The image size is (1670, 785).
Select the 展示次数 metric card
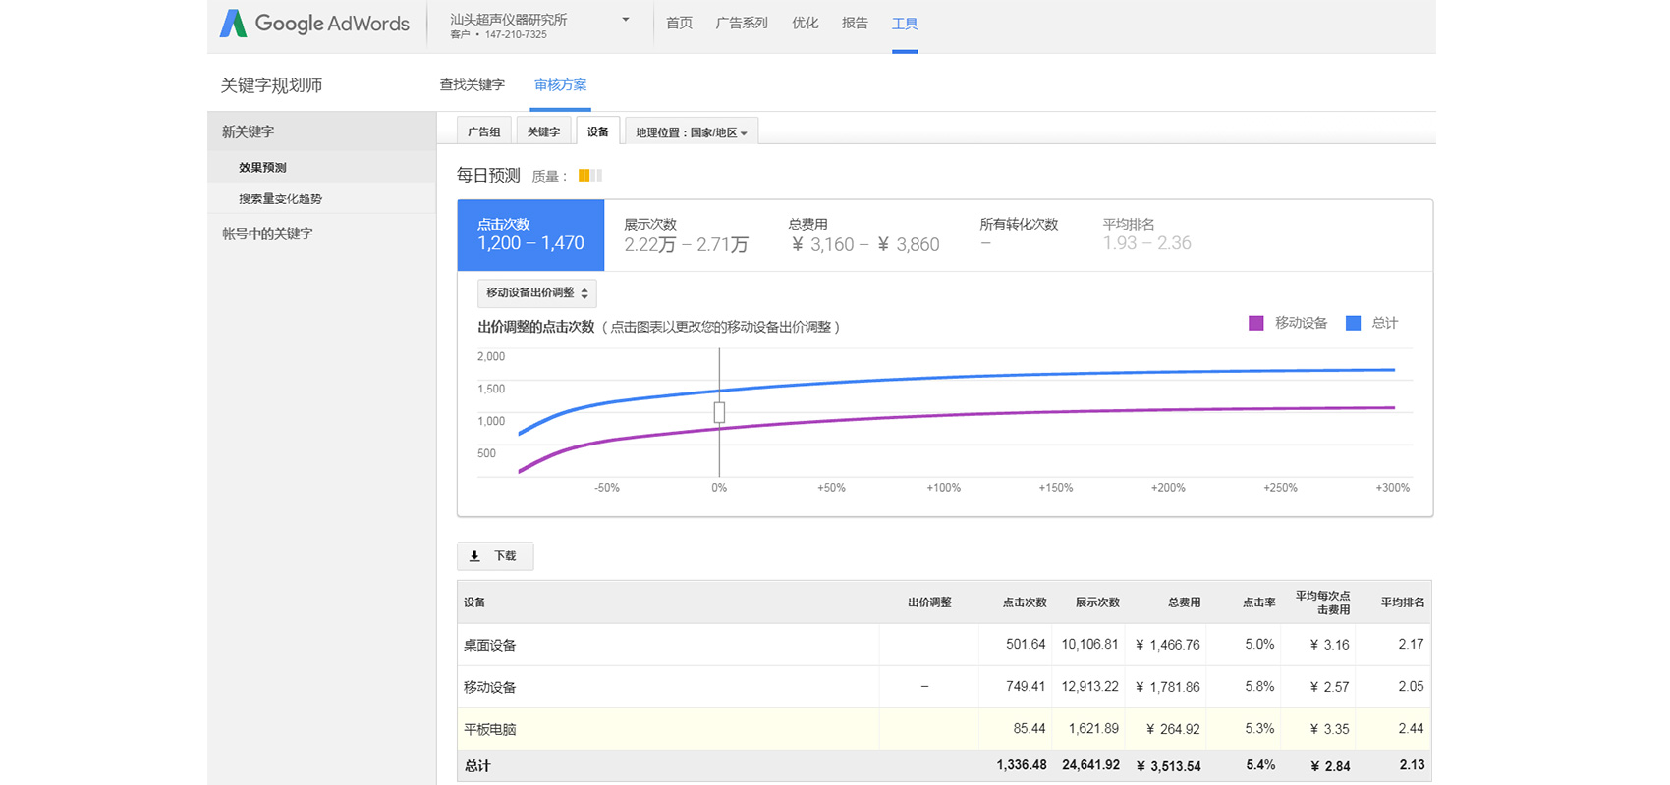pyautogui.click(x=687, y=235)
